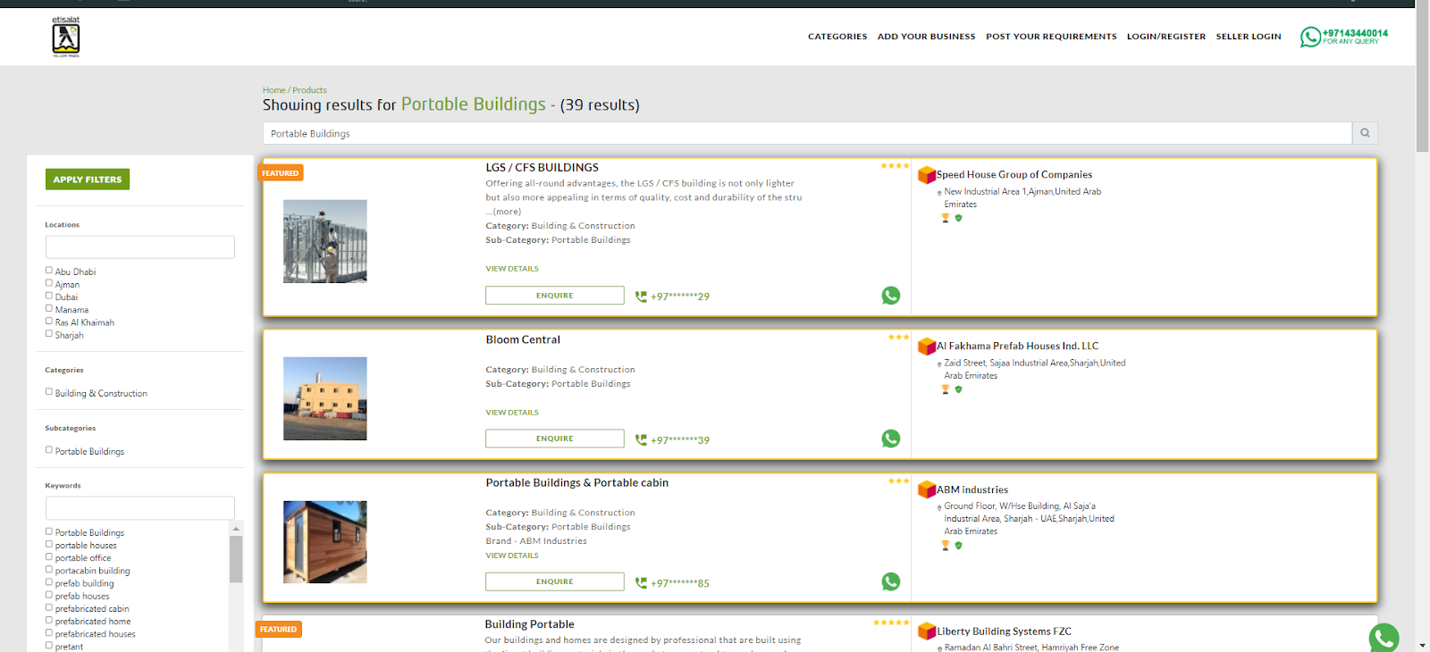
Task: Expand the (more) description link
Action: pyautogui.click(x=507, y=212)
